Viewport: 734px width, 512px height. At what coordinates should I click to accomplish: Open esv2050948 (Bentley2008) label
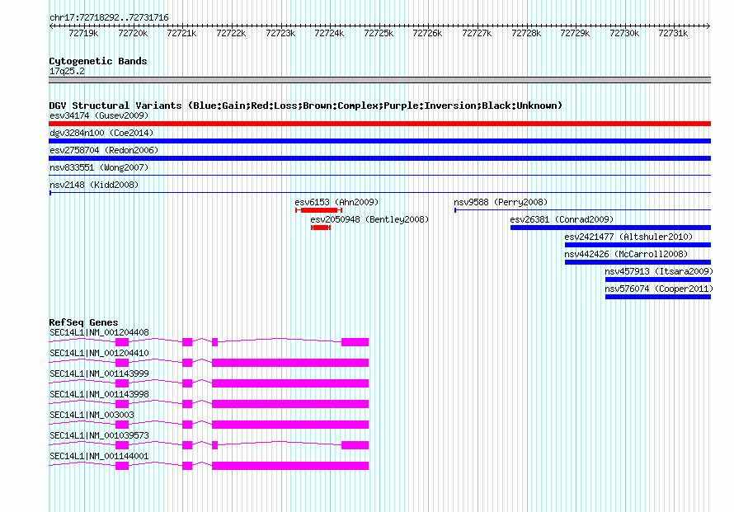pos(369,219)
